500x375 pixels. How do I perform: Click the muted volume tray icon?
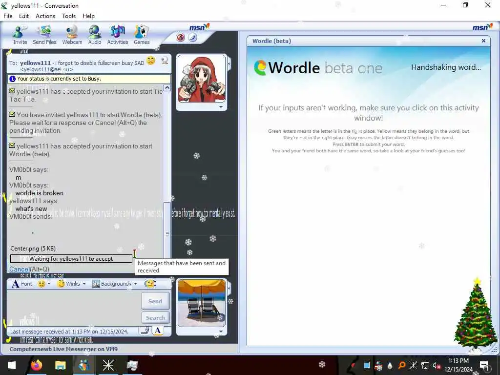437,365
